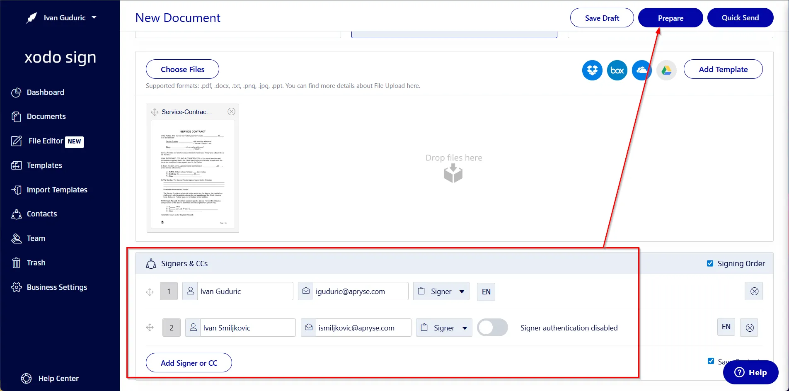
Task: Click the Help Center lifebuoy icon
Action: point(26,379)
